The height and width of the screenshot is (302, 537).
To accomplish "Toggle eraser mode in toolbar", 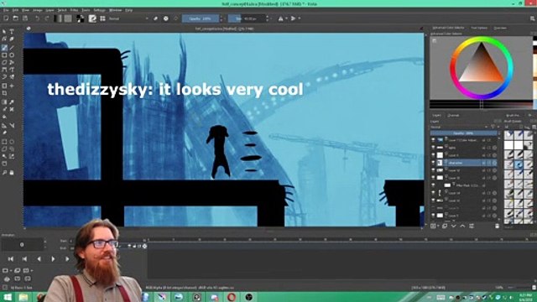I will click(x=155, y=18).
